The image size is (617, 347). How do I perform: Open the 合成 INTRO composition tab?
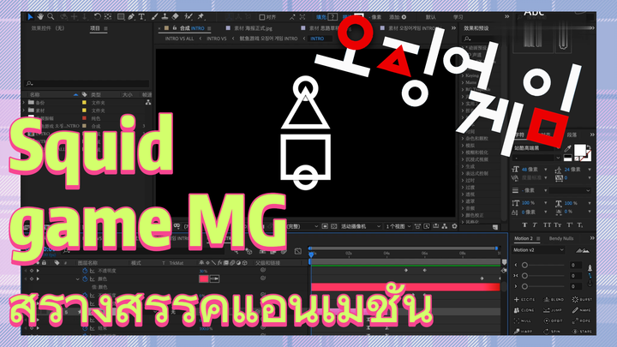[192, 28]
